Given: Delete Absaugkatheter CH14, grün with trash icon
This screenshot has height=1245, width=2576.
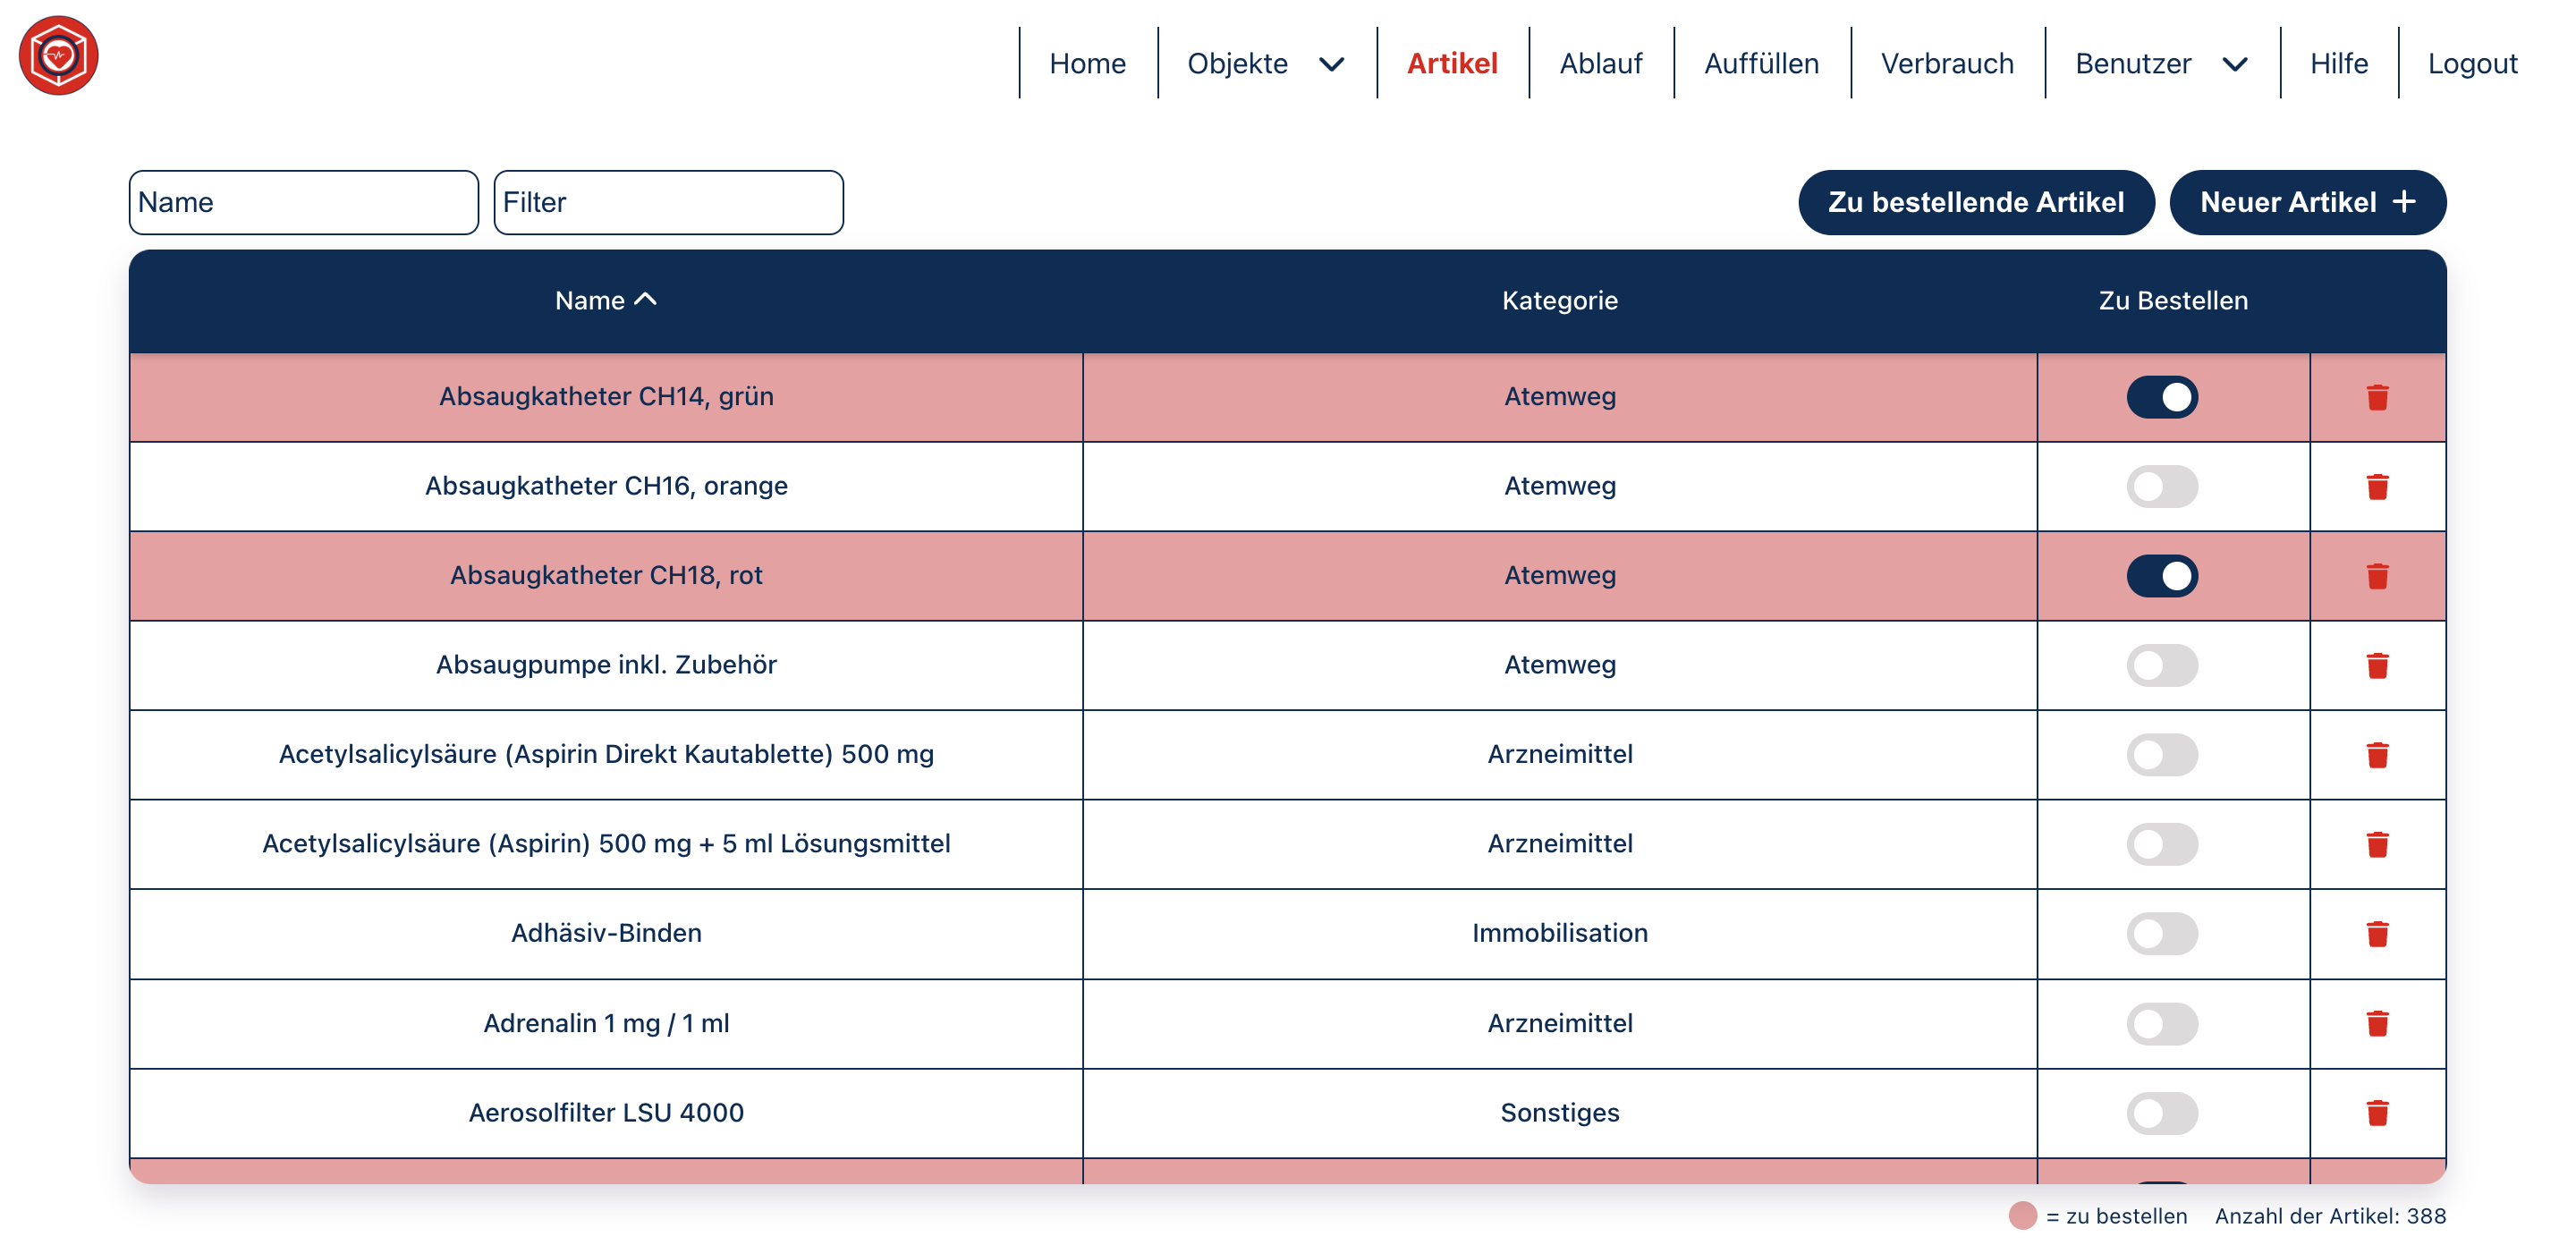Looking at the screenshot, I should 2377,397.
